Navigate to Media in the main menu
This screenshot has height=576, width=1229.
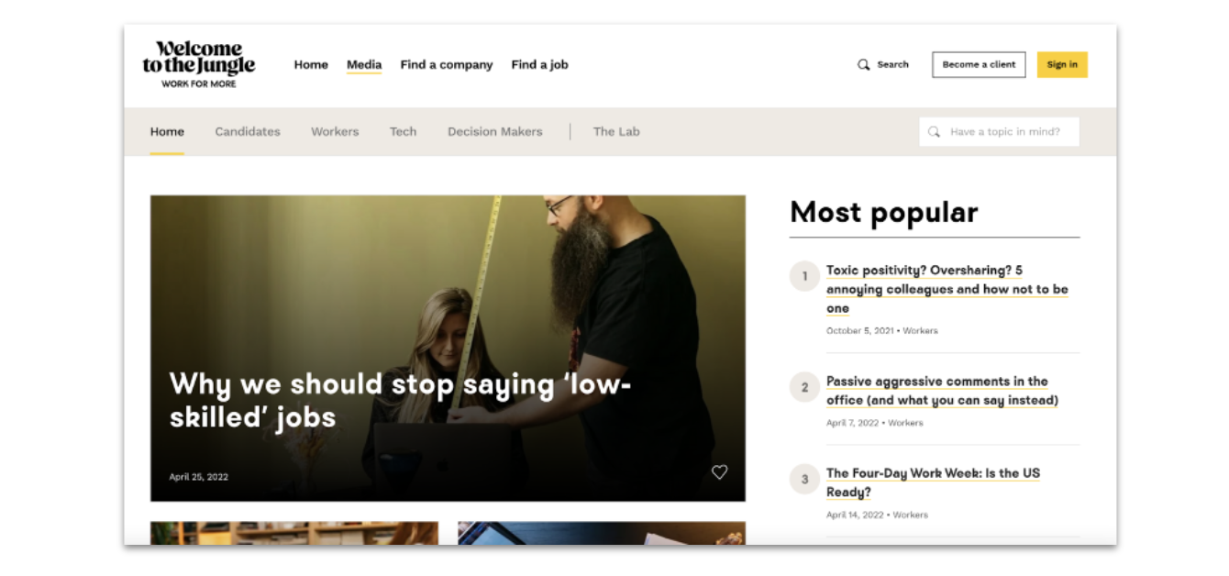click(364, 64)
